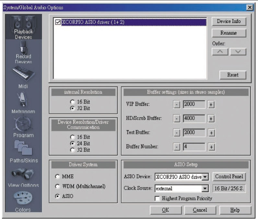Focus the Buffer Number value field
The height and width of the screenshot is (221, 258).
(194, 147)
